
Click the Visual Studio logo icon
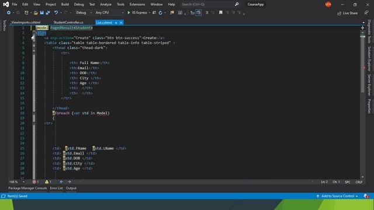click(x=6, y=4)
